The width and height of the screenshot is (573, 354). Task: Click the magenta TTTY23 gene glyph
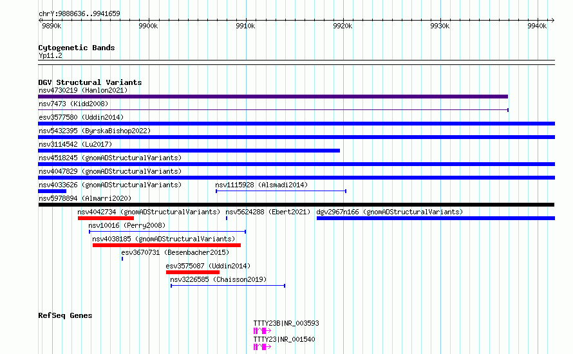coord(262,347)
